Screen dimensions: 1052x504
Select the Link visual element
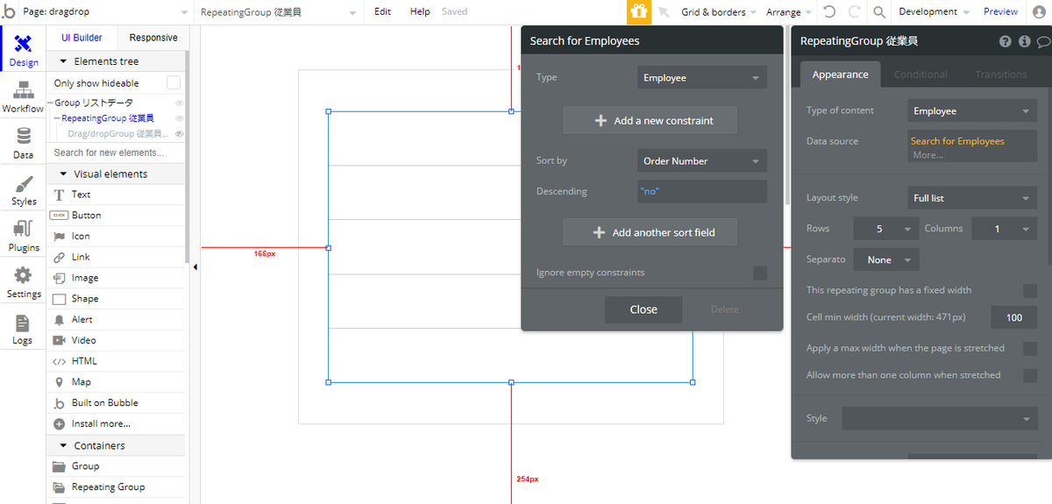(x=117, y=257)
